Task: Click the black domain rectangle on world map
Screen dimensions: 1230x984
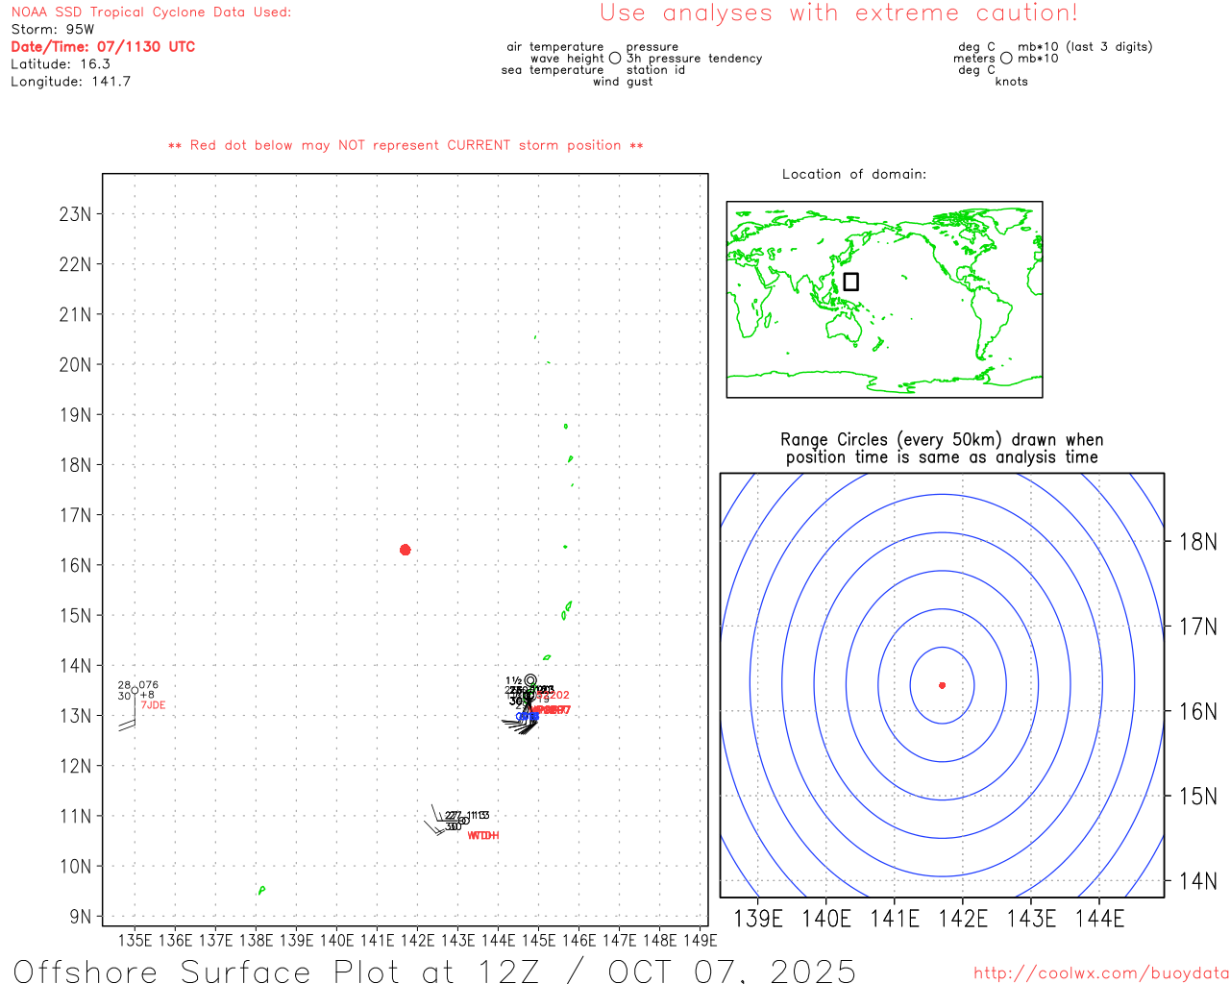Action: pos(850,282)
